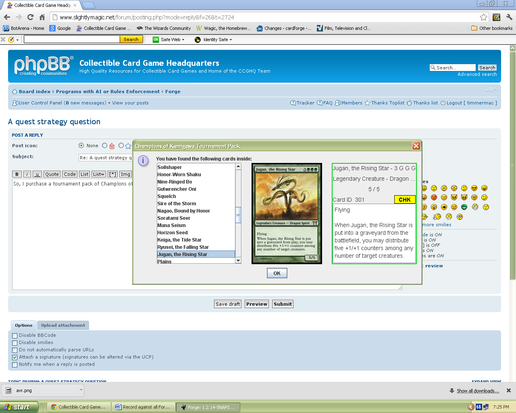Image resolution: width=516 pixels, height=413 pixels.
Task: Select radio button beside star icon
Action: [x=121, y=146]
